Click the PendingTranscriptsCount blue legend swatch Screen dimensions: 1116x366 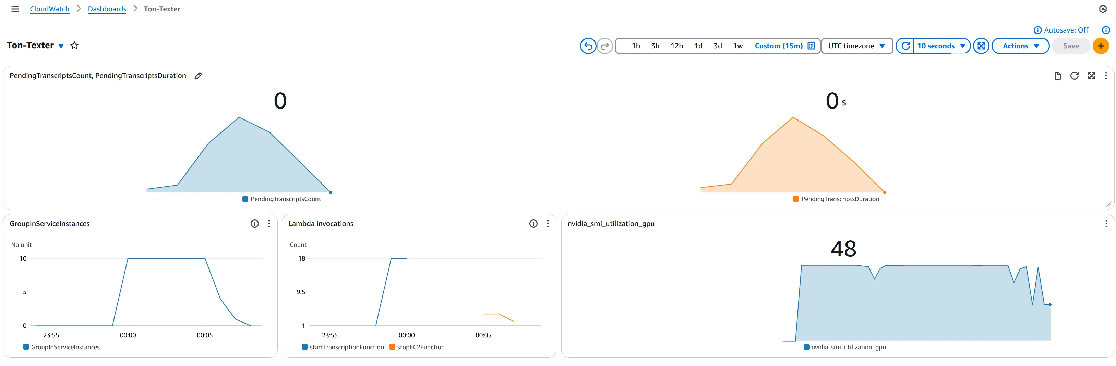[245, 199]
